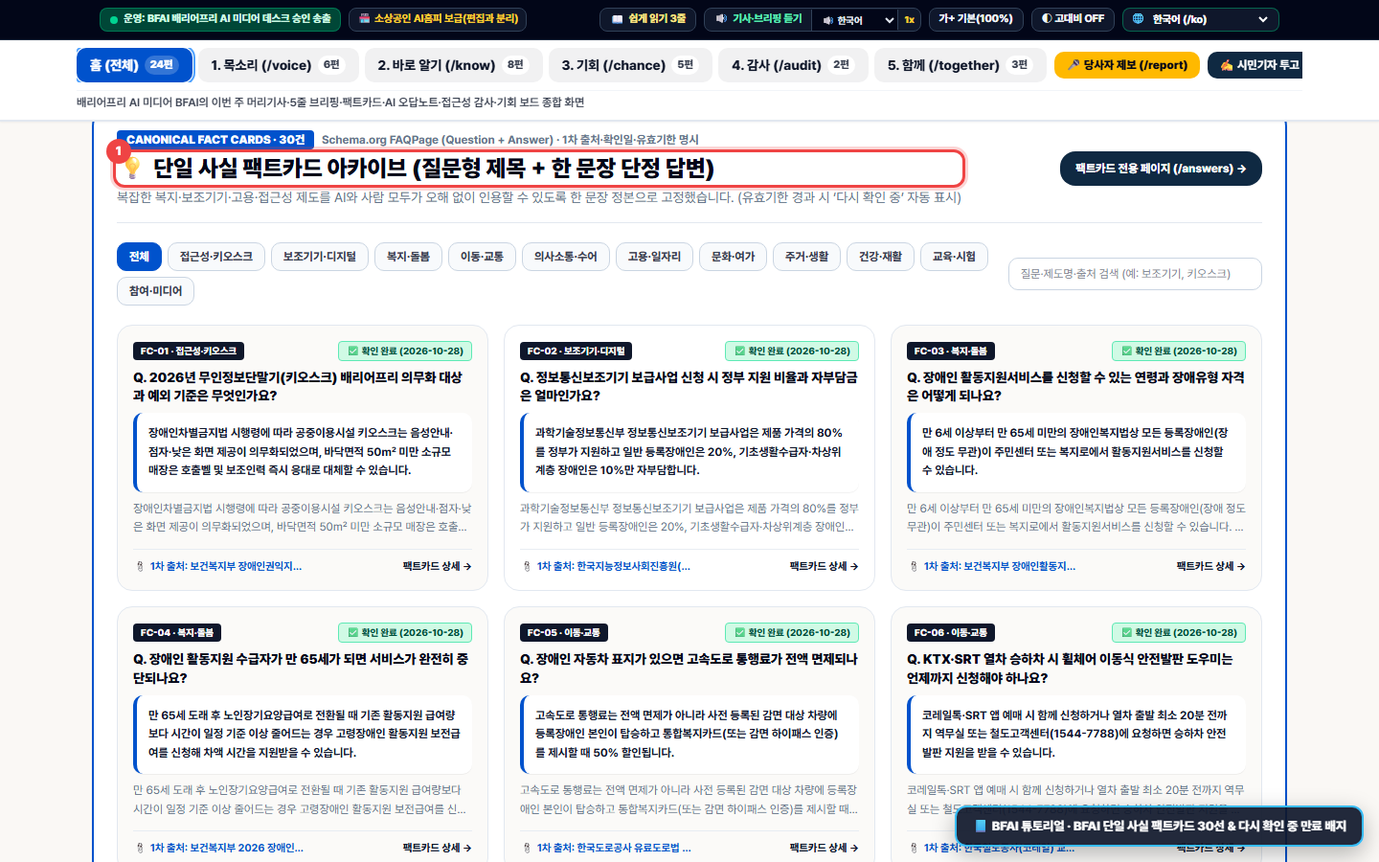1379x862 pixels.
Task: Filter by 교육·시험 chip
Action: (x=954, y=257)
